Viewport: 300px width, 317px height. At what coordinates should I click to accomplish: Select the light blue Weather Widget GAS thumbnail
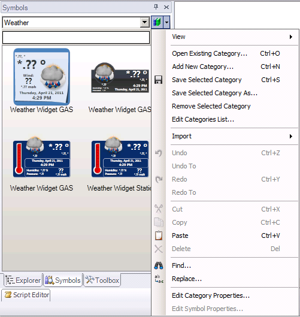click(x=41, y=77)
